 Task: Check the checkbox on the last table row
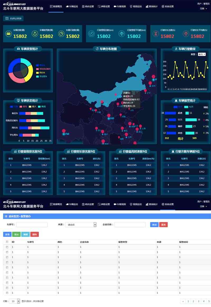point(7,293)
